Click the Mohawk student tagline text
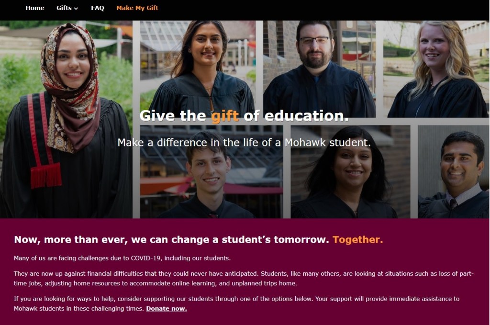Image resolution: width=490 pixels, height=325 pixels. [x=244, y=143]
